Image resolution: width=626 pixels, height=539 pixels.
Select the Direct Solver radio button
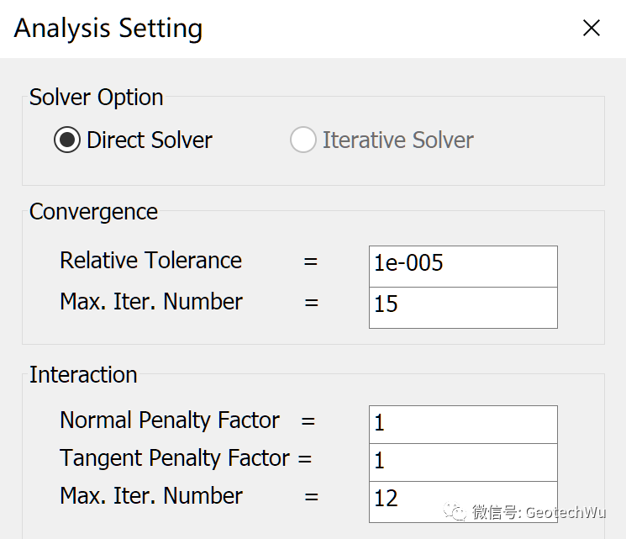(x=67, y=140)
